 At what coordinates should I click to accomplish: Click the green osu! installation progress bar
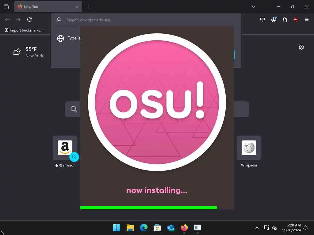tap(148, 208)
